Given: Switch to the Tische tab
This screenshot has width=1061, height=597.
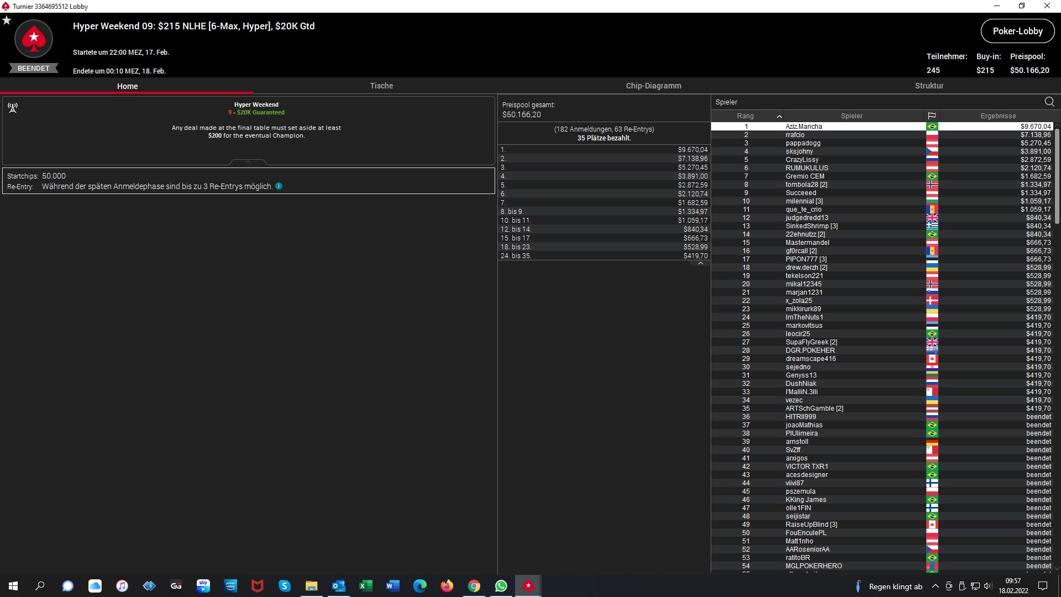Looking at the screenshot, I should [381, 86].
